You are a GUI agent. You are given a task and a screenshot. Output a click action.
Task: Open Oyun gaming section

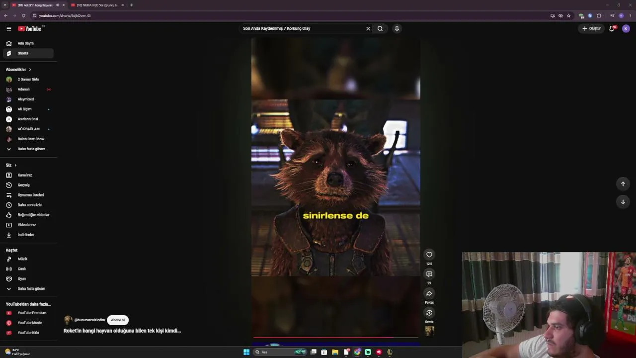[28, 279]
